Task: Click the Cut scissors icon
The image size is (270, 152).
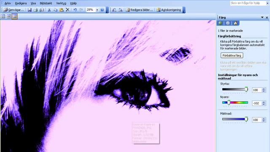Action: tap(49, 10)
